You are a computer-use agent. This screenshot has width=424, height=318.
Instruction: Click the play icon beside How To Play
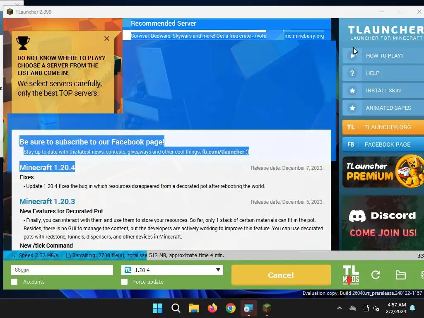coord(352,56)
